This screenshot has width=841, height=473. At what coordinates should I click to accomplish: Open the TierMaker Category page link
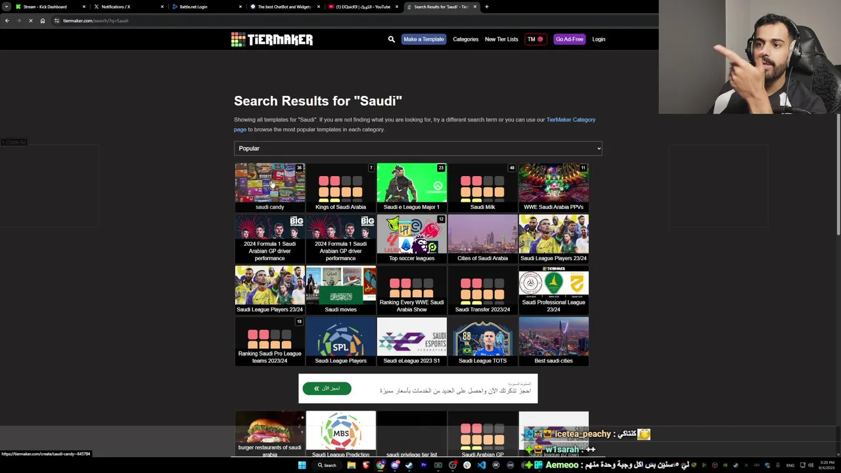(x=570, y=120)
